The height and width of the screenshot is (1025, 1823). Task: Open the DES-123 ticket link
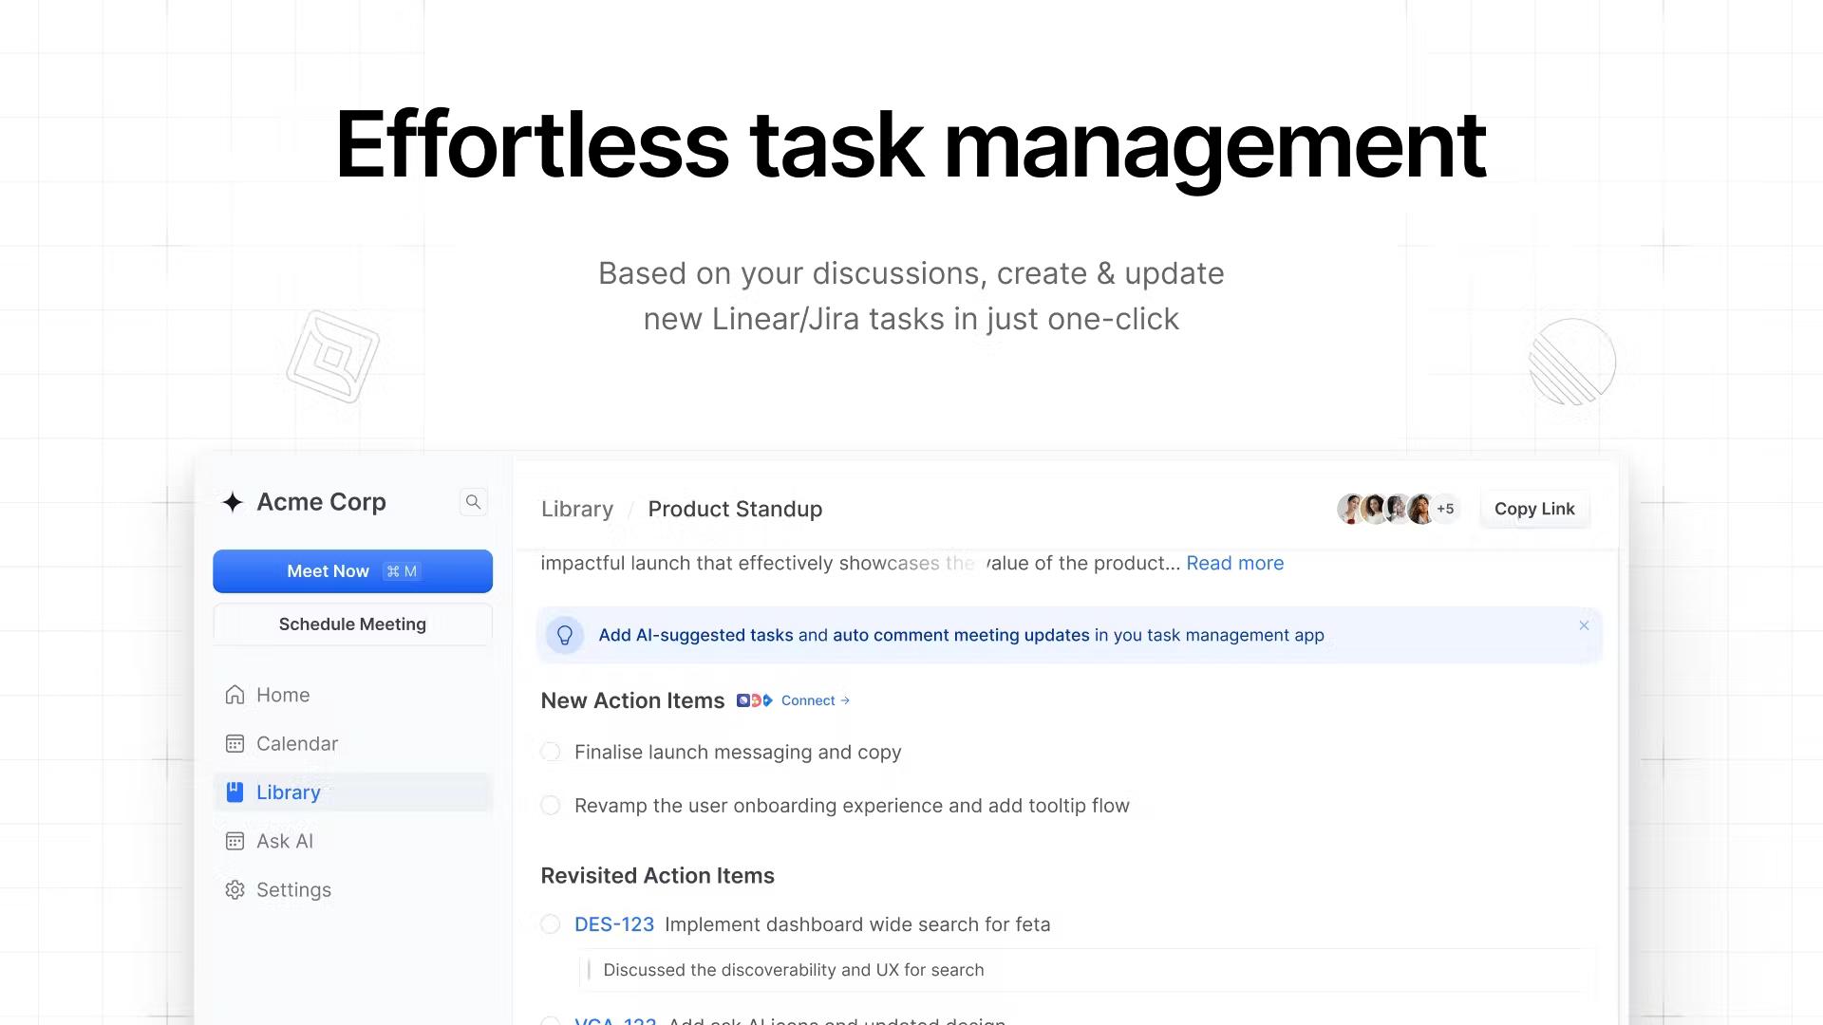click(x=613, y=924)
